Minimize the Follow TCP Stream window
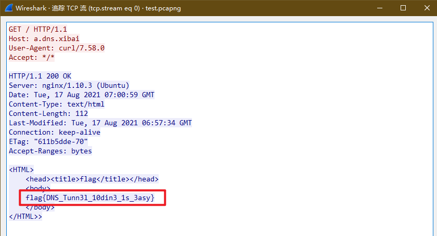 coord(380,8)
